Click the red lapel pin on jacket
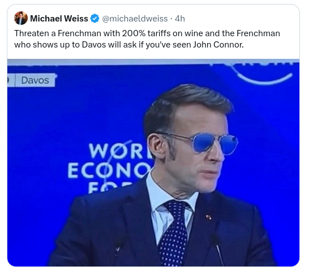 [x=208, y=217]
